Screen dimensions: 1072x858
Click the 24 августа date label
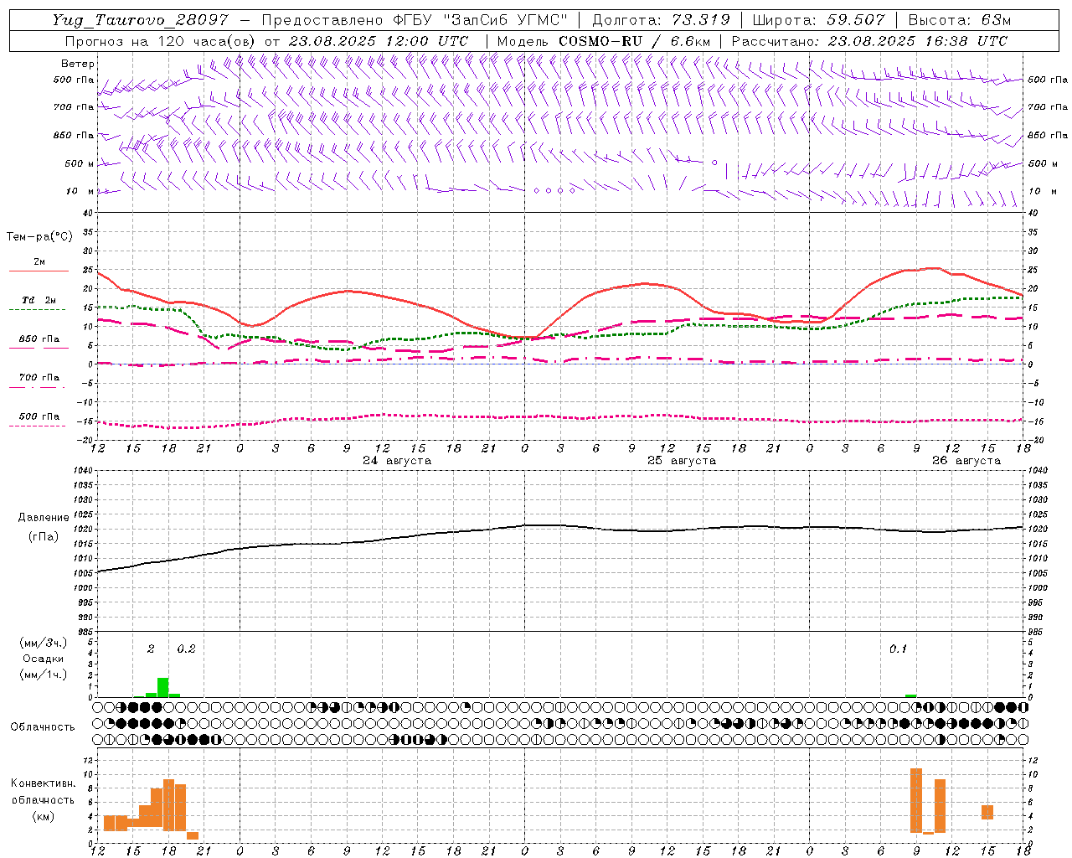point(397,461)
